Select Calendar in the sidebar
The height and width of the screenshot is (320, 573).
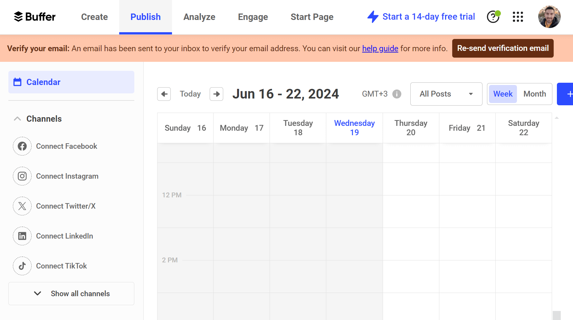[x=71, y=82]
